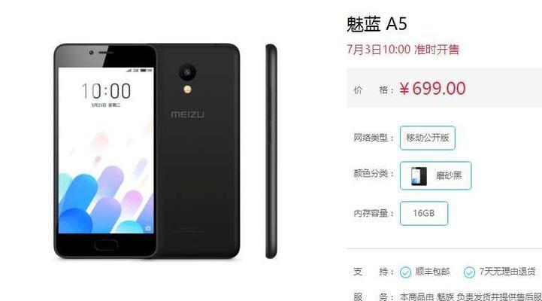Select the 移动公开版 network type option
This screenshot has width=542, height=301.
coord(428,138)
